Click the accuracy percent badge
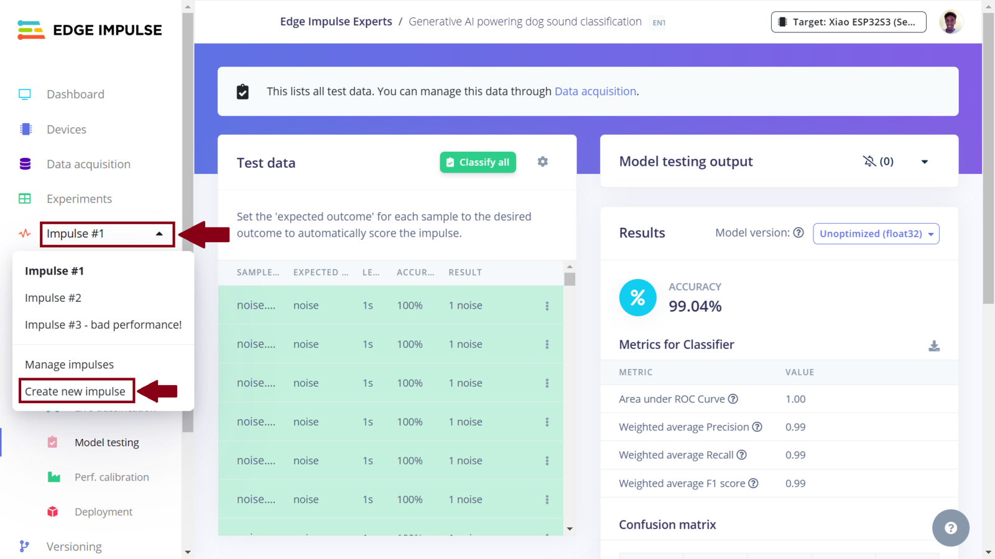Viewport: 995px width, 559px height. (x=637, y=298)
